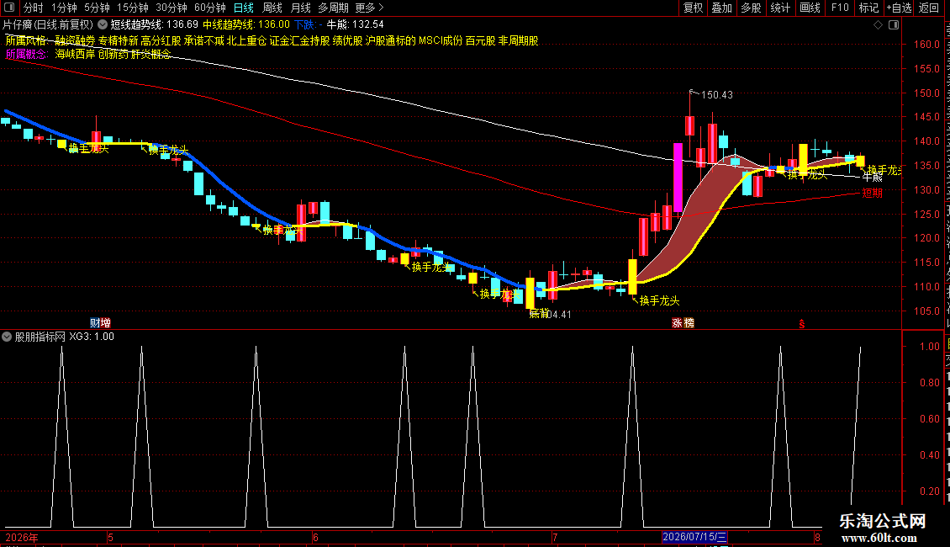Click the 下跌: - readout
950x547 pixels.
point(308,25)
